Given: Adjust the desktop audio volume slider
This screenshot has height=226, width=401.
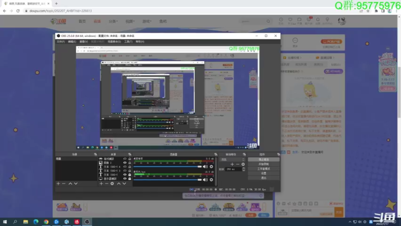Looking at the screenshot, I should [x=167, y=167].
